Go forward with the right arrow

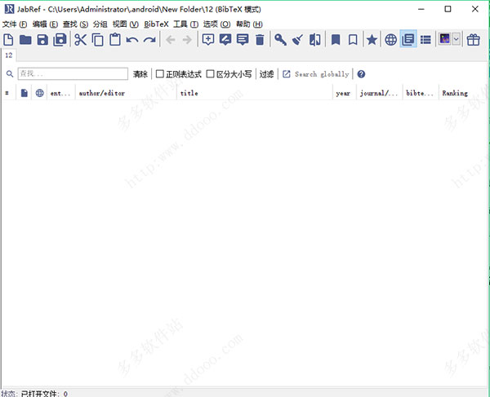pyautogui.click(x=187, y=40)
